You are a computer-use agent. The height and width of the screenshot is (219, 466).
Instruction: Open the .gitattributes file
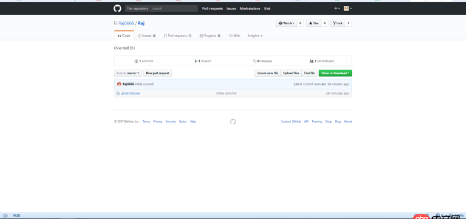point(130,94)
